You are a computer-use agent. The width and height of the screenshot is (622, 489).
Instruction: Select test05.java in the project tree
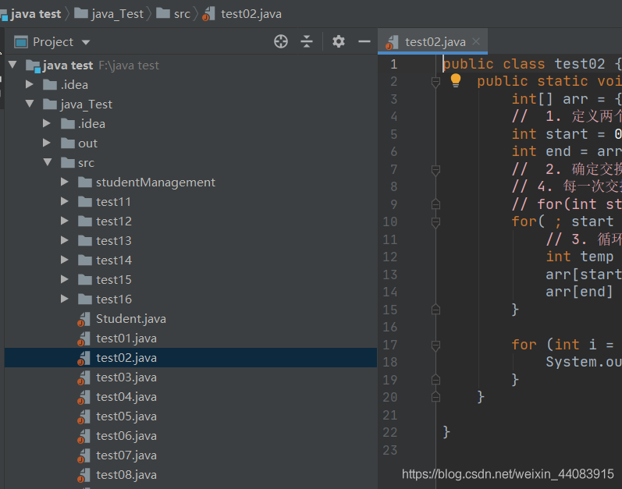coord(190,416)
